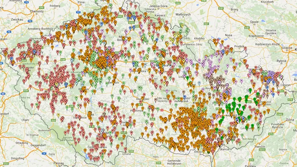Select the lone yellow pin above Cham
The image size is (297, 167).
[x=59, y=115]
